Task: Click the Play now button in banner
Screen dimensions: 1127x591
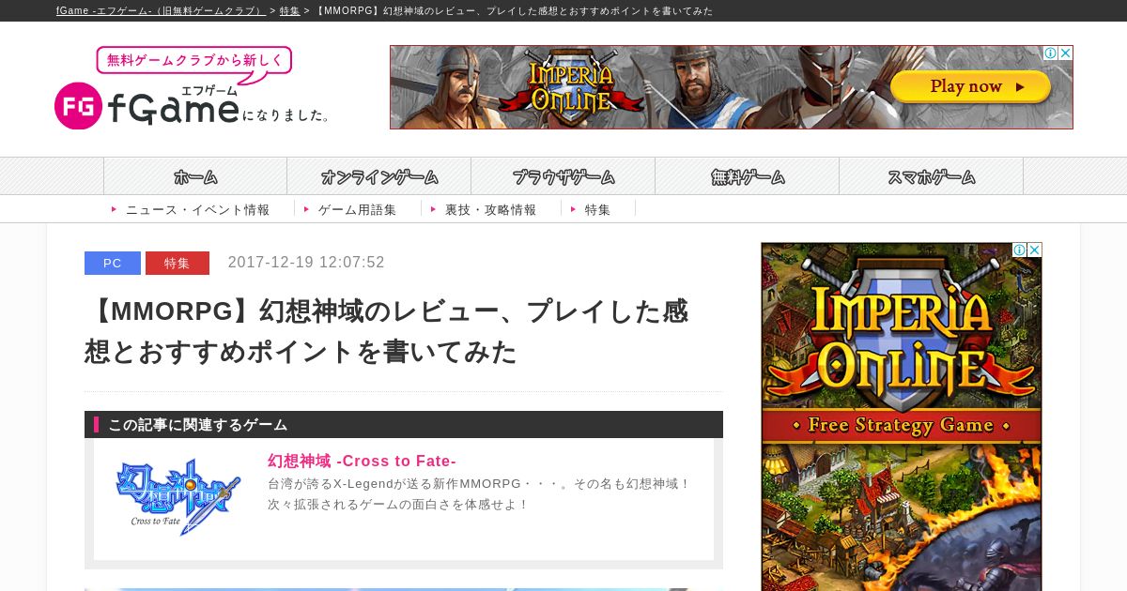Action: [970, 86]
